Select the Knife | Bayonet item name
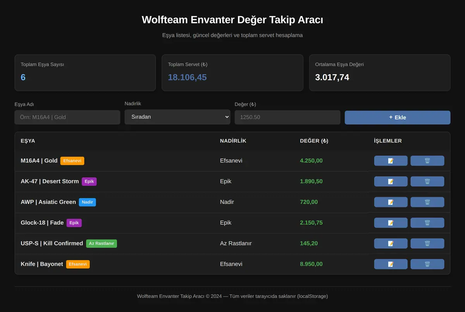The height and width of the screenshot is (312, 465). pos(42,264)
